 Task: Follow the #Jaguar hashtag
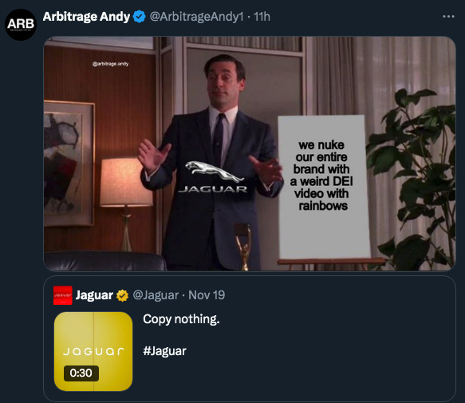point(164,351)
